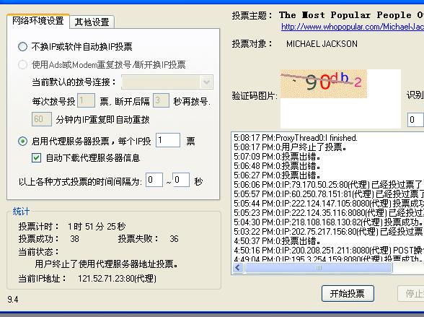The image size is (424, 317).
Task: Select the 不换IP或软件自动换IP投票 radio button
Action: [x=23, y=47]
